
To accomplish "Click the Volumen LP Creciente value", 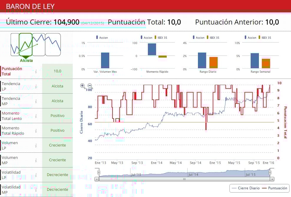I will [x=57, y=145].
